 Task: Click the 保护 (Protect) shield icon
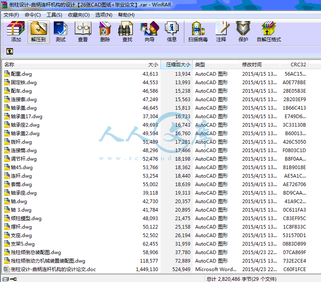tap(243, 32)
